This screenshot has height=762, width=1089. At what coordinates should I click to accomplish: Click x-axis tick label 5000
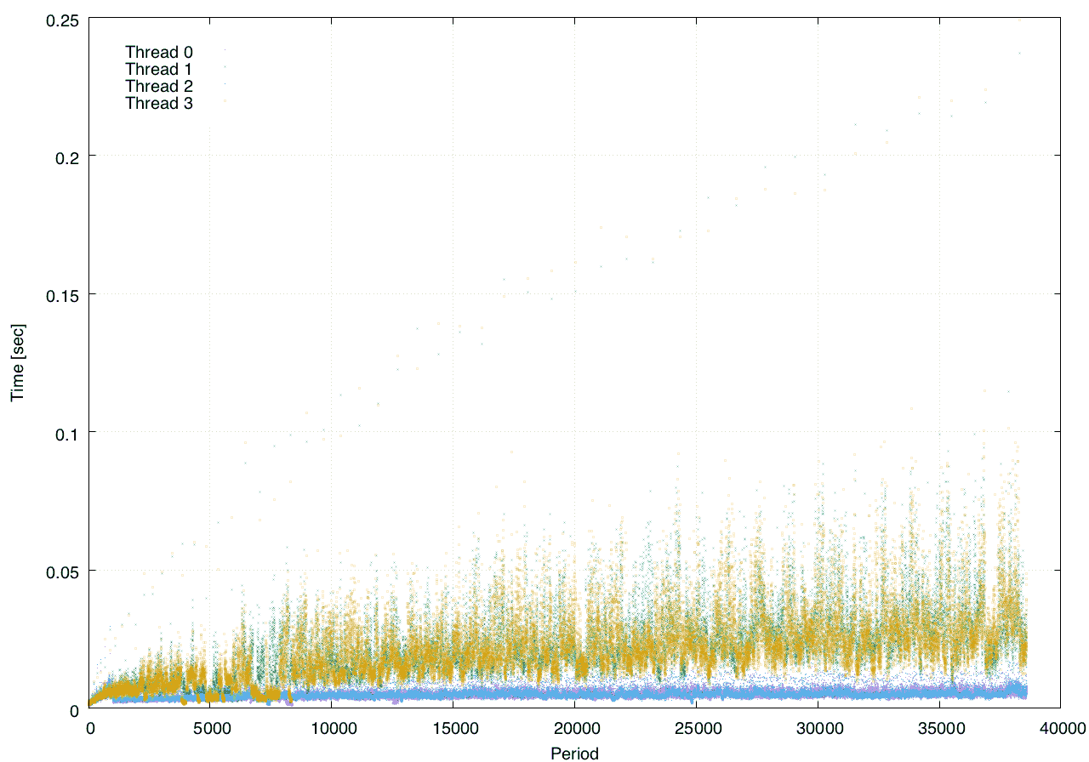(211, 727)
